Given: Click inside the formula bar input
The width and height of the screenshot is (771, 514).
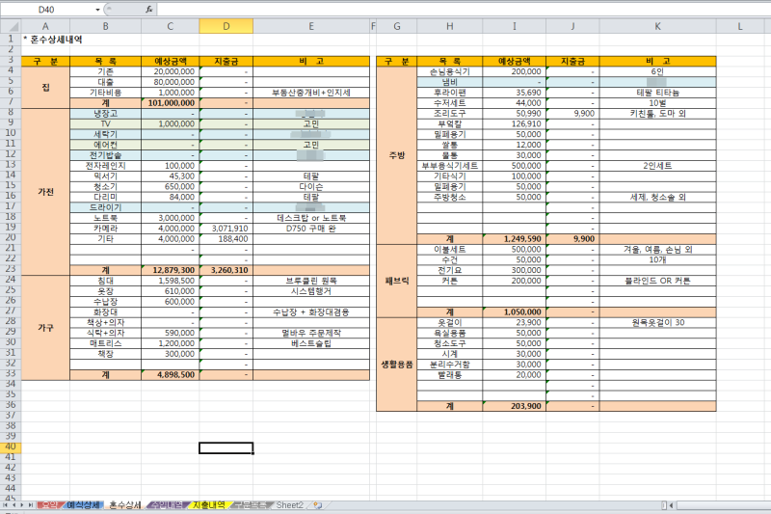Looking at the screenshot, I should coord(463,10).
